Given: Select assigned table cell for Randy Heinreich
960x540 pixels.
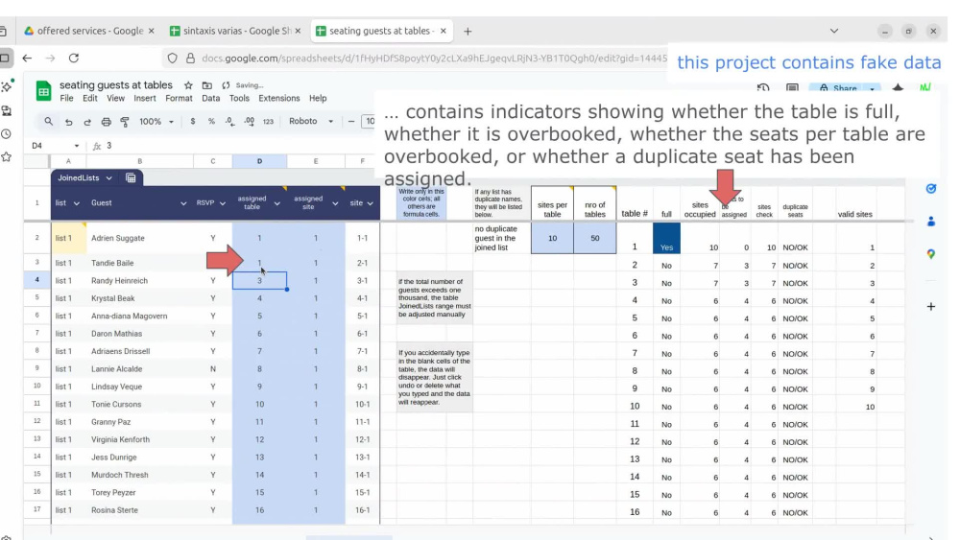Looking at the screenshot, I should [259, 281].
